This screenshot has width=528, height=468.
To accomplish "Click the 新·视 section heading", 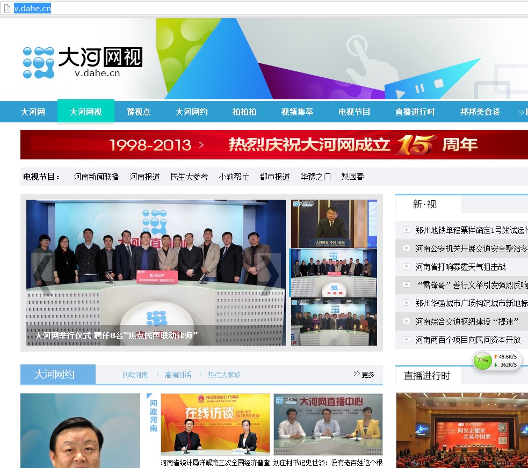I will pos(425,204).
